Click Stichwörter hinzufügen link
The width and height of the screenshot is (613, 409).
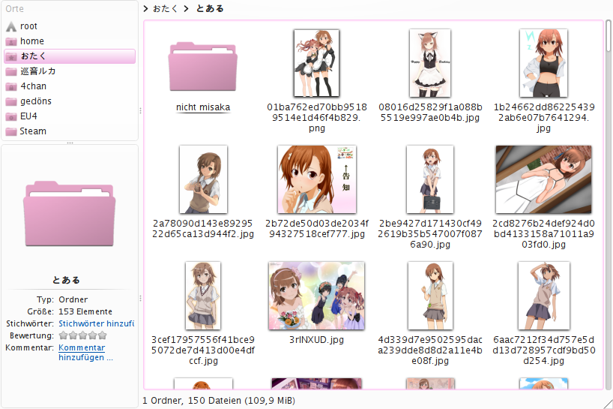click(96, 323)
